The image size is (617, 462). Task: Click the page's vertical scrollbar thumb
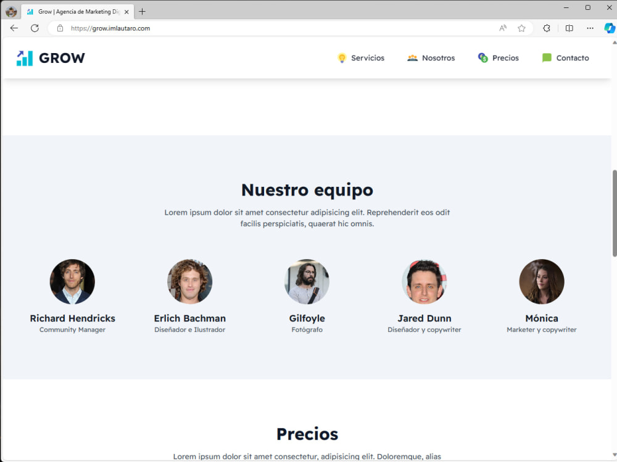point(615,213)
